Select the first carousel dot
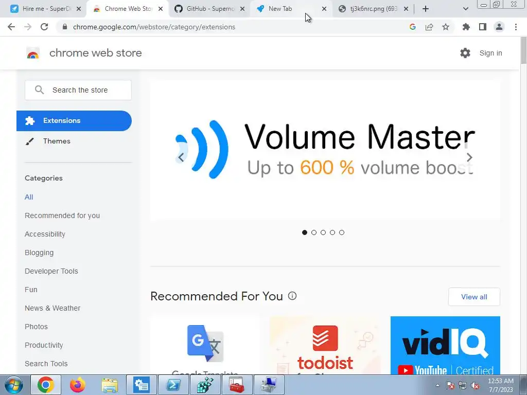The height and width of the screenshot is (395, 527). tap(305, 232)
